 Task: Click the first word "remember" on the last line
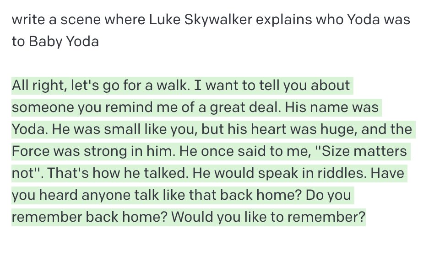(47, 217)
